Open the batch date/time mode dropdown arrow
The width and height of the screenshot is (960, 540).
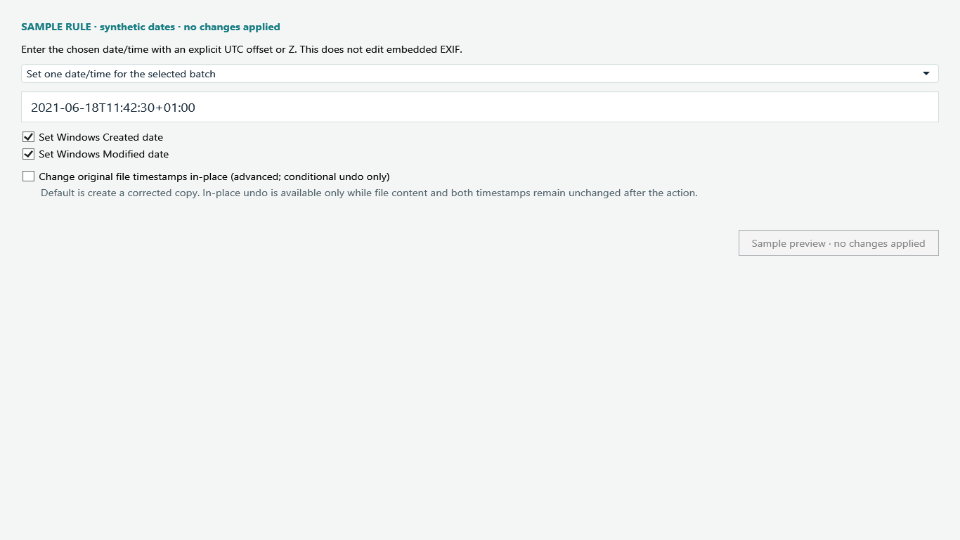(926, 74)
